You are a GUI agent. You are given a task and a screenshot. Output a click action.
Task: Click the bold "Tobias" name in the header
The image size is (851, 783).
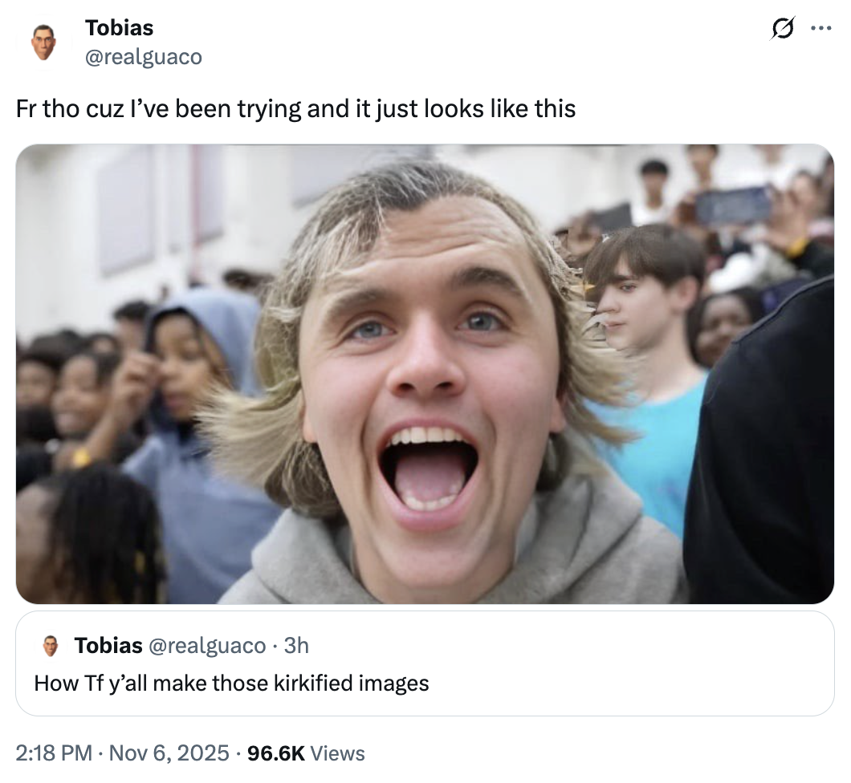point(119,28)
